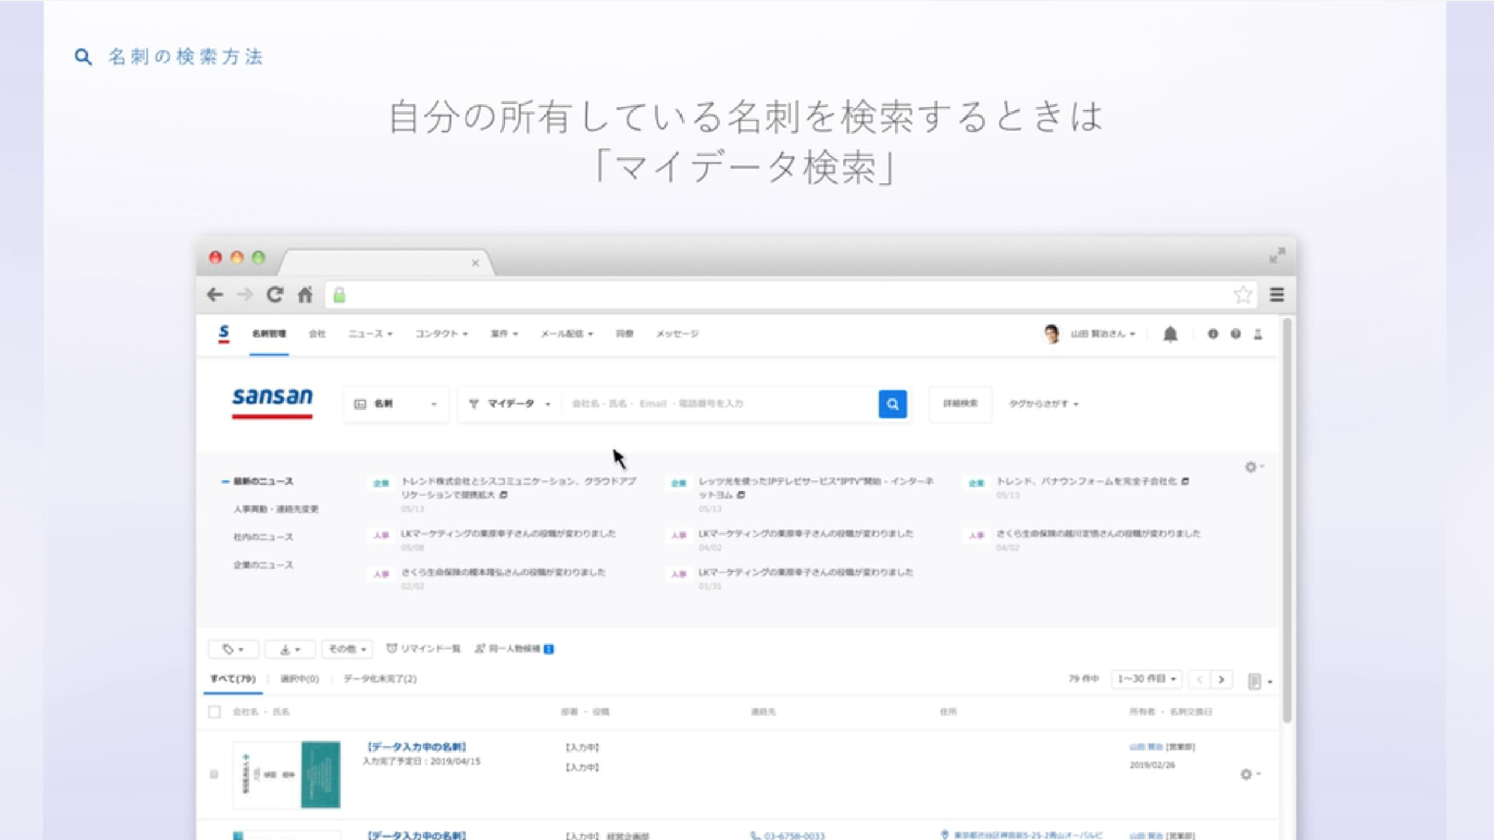Open the news panel gear settings

pyautogui.click(x=1254, y=467)
